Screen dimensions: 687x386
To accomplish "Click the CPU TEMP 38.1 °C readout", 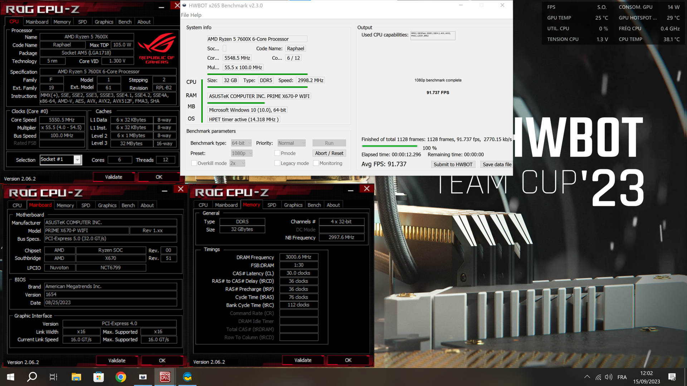I will pos(649,39).
